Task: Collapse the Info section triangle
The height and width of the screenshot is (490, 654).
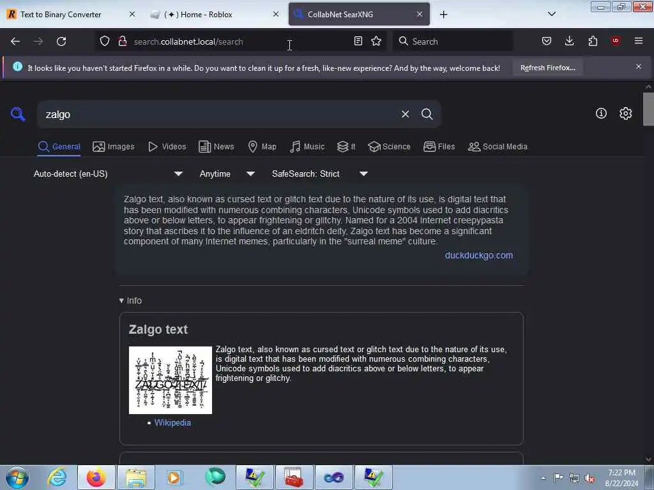Action: (121, 301)
